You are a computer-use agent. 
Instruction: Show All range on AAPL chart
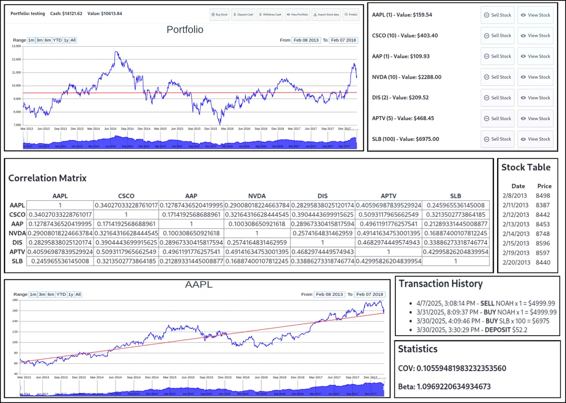(x=78, y=294)
